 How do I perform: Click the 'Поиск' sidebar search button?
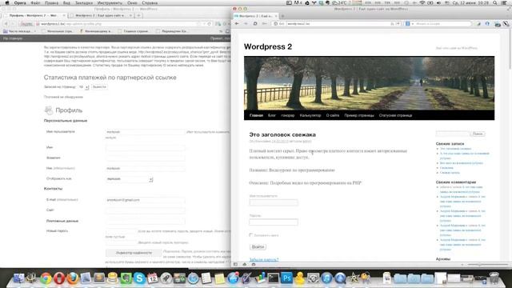click(478, 134)
